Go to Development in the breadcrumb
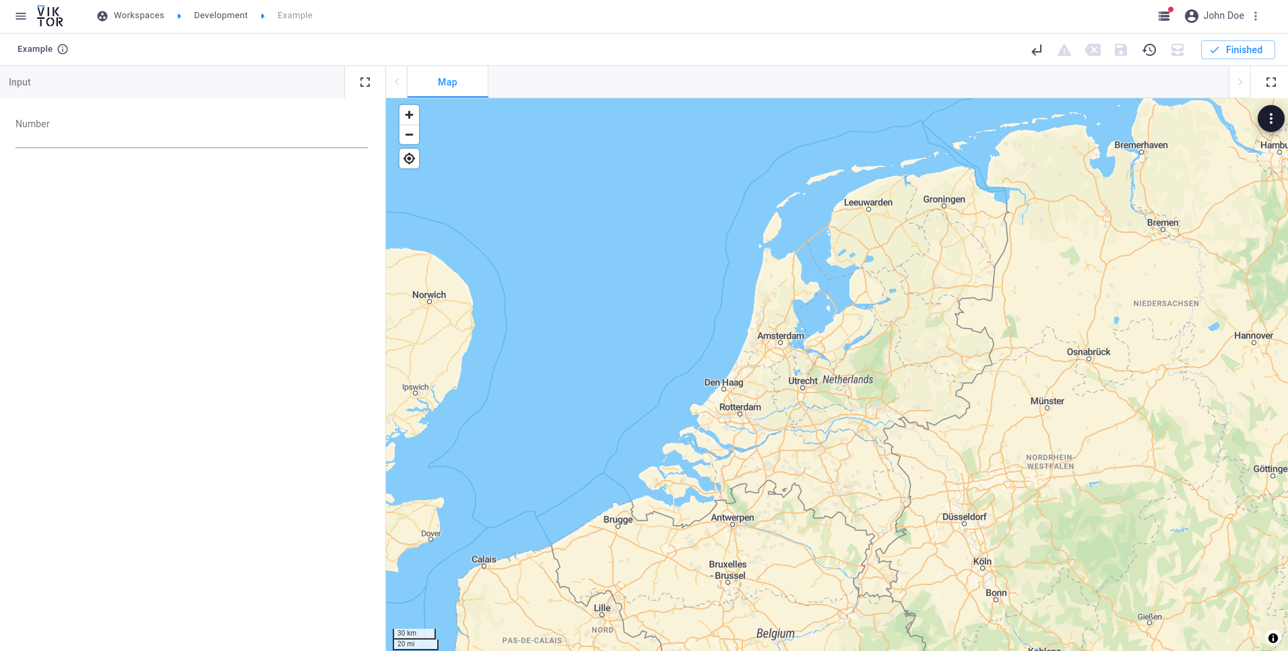1288x651 pixels. click(x=220, y=15)
